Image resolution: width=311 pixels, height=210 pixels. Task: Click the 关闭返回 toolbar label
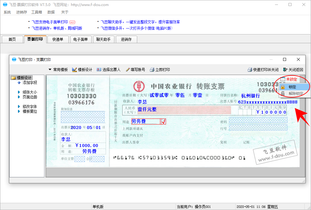296,70
